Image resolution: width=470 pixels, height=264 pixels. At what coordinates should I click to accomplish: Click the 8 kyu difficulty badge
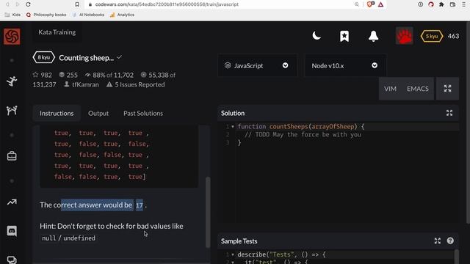click(x=44, y=57)
